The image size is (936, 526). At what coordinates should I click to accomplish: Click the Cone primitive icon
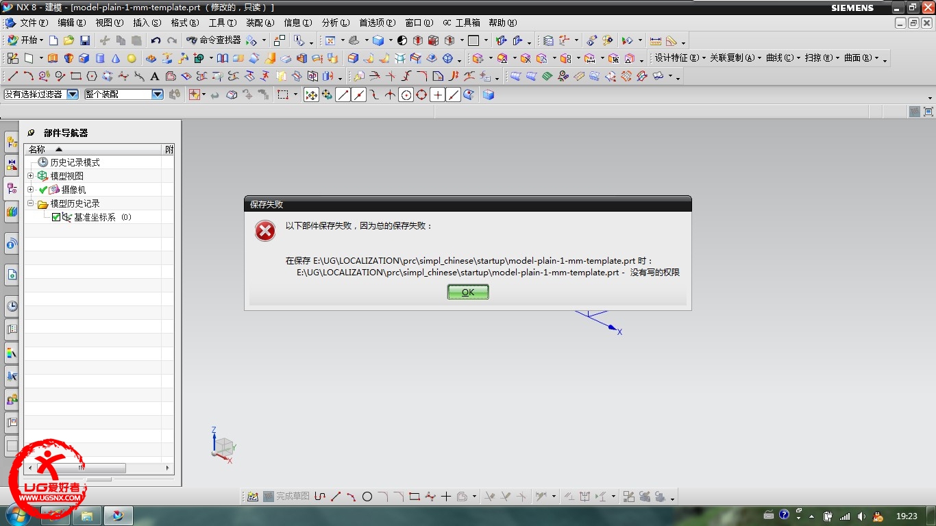pyautogui.click(x=116, y=58)
